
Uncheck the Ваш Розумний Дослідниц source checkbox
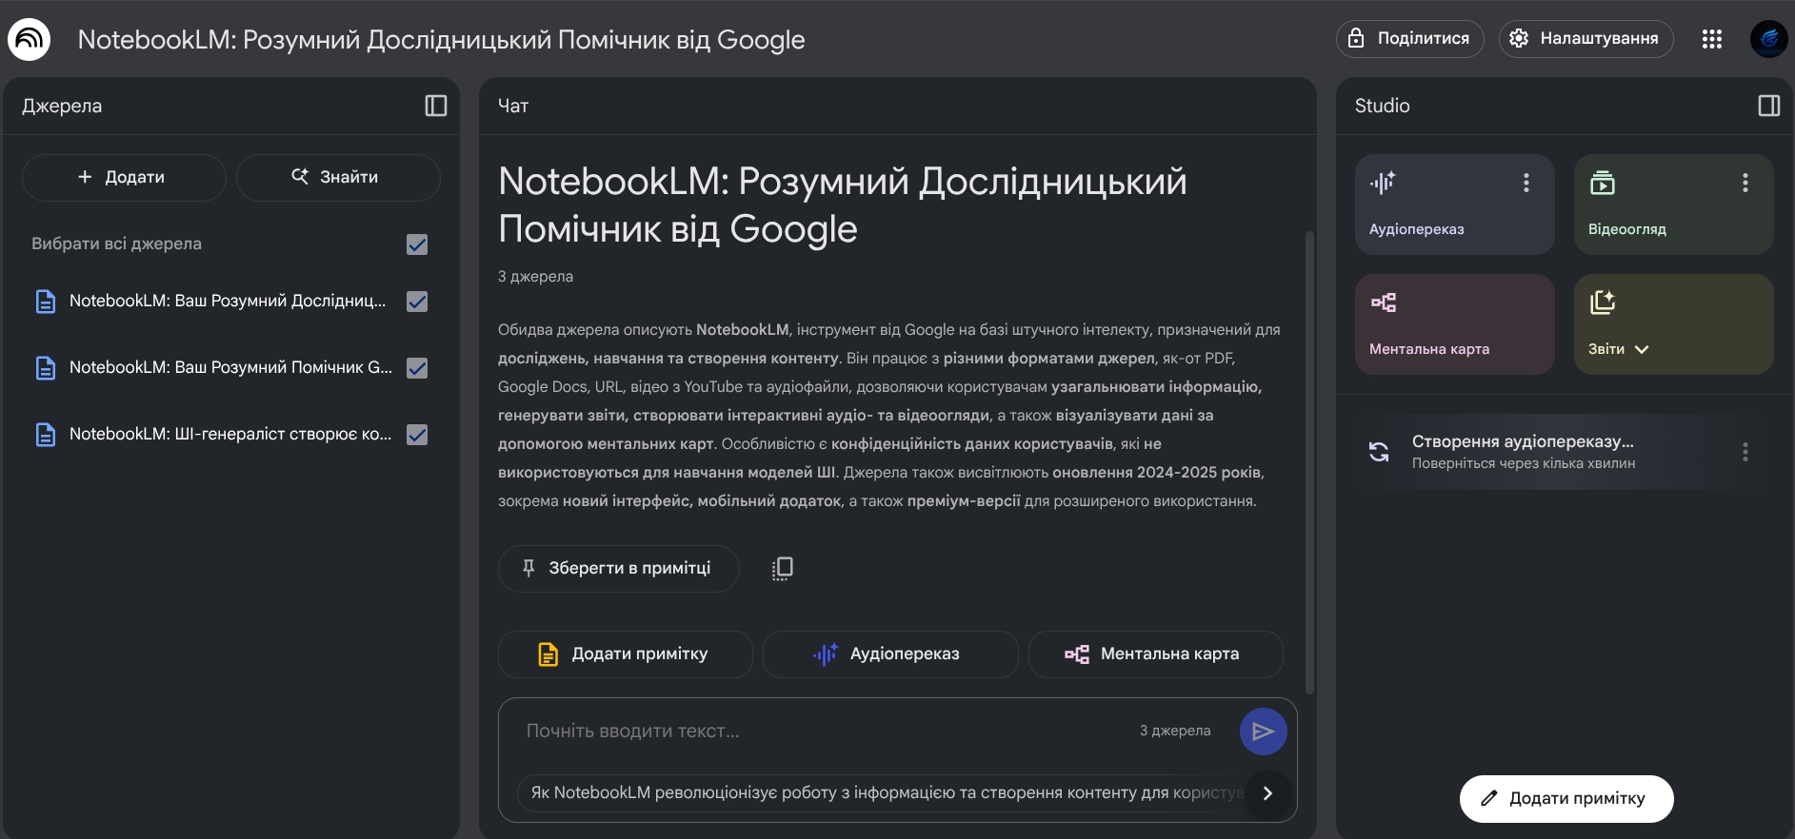click(x=417, y=302)
